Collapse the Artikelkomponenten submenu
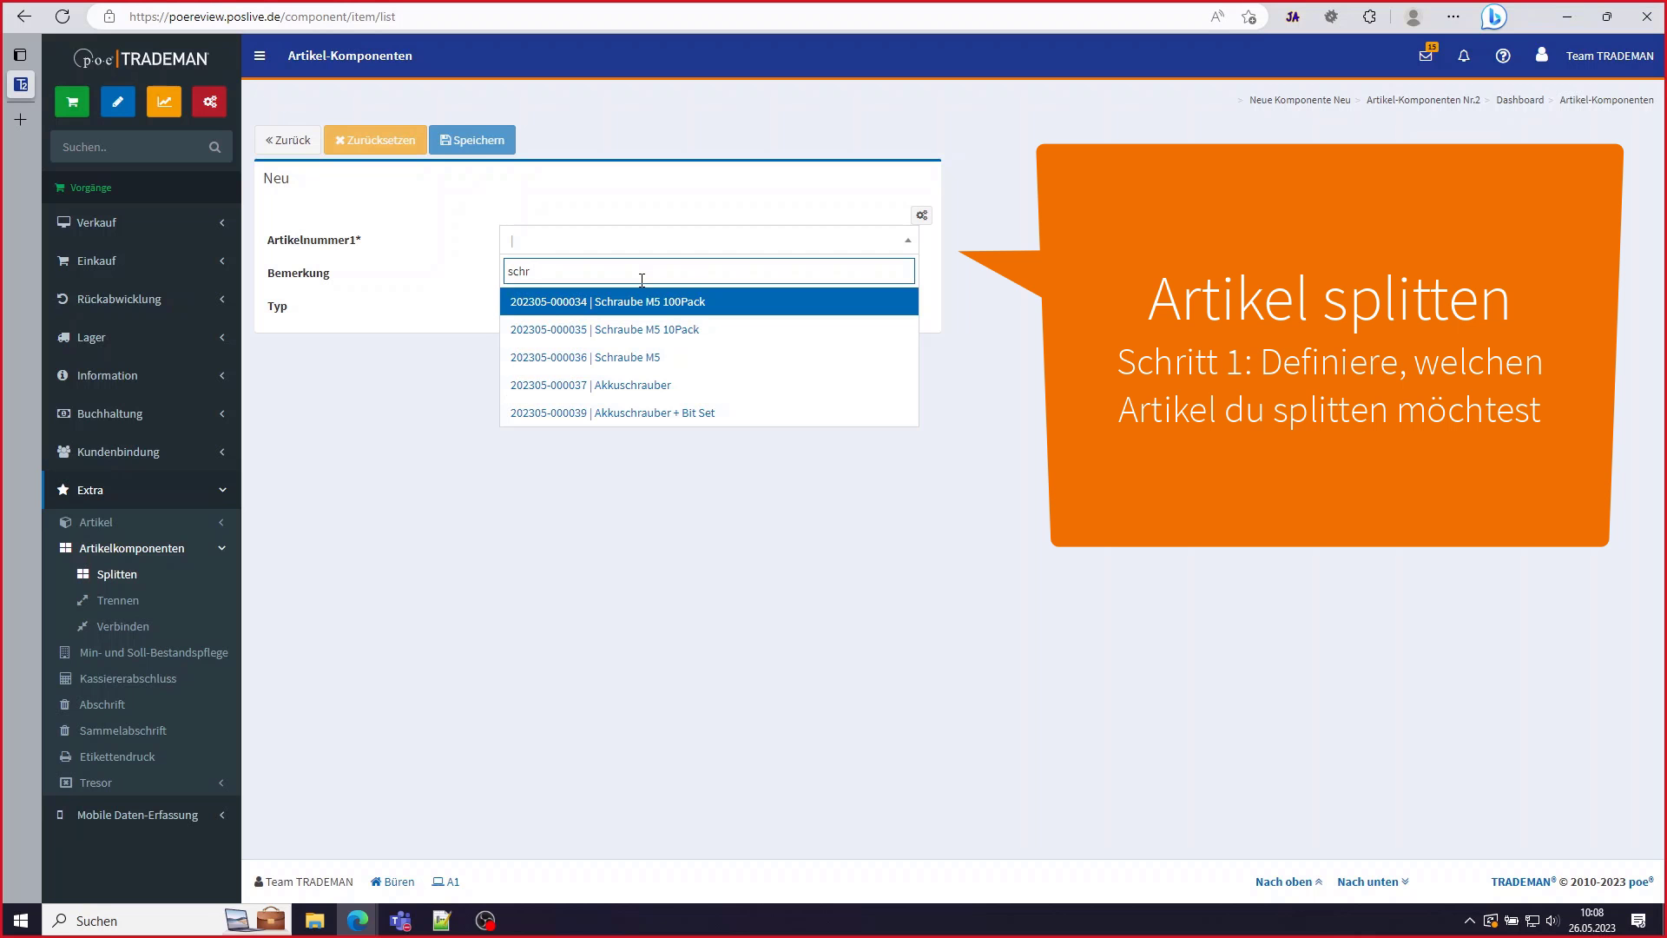 click(142, 548)
